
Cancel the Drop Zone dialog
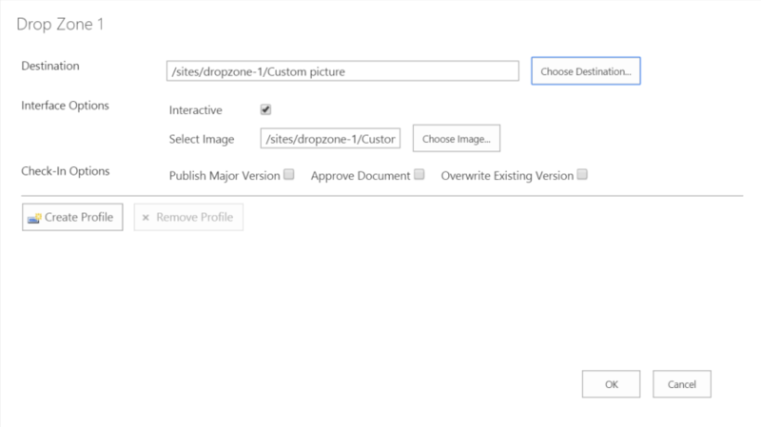tap(682, 384)
